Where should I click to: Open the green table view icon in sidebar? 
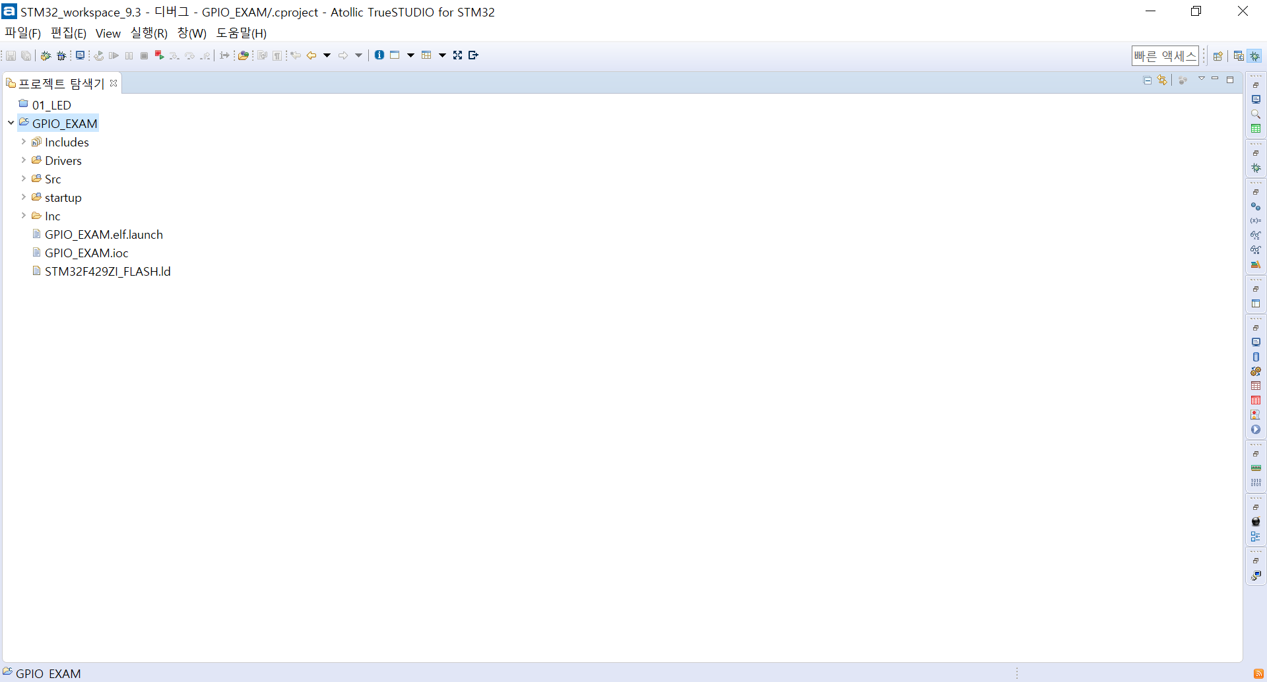pos(1256,129)
